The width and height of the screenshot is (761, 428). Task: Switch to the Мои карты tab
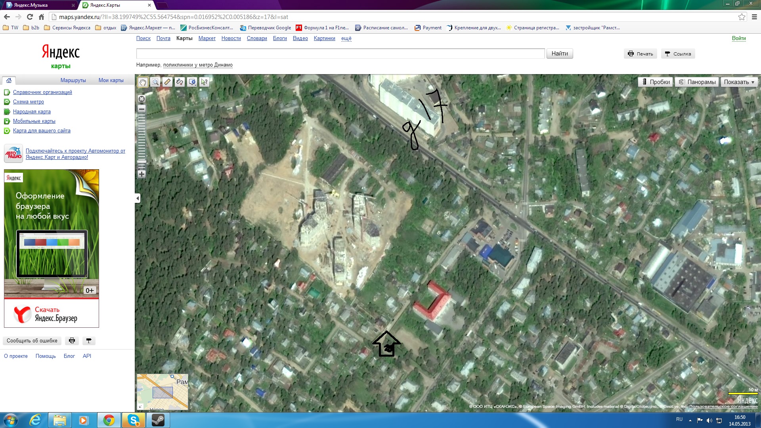point(111,80)
